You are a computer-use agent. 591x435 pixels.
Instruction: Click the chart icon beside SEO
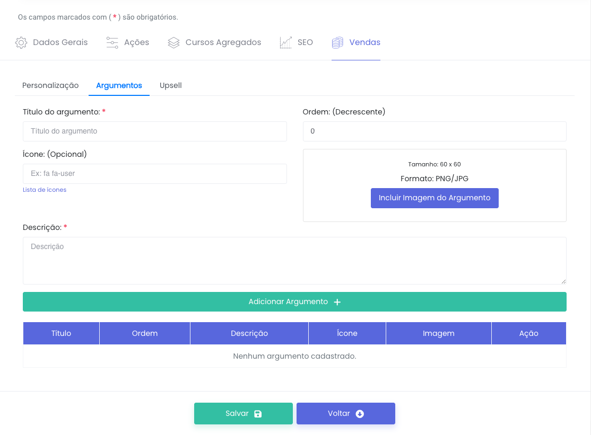click(x=286, y=43)
